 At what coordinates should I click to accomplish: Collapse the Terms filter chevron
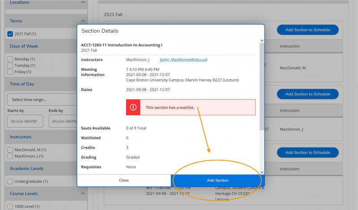[83, 21]
